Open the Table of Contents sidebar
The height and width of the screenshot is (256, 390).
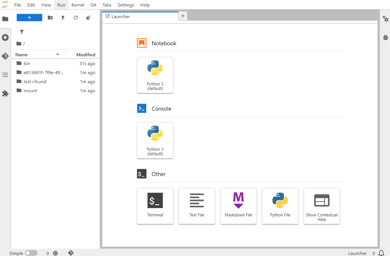coord(5,75)
